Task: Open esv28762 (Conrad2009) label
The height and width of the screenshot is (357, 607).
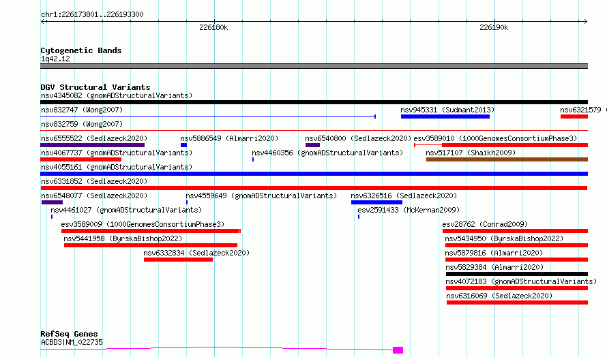Action: coord(485,224)
